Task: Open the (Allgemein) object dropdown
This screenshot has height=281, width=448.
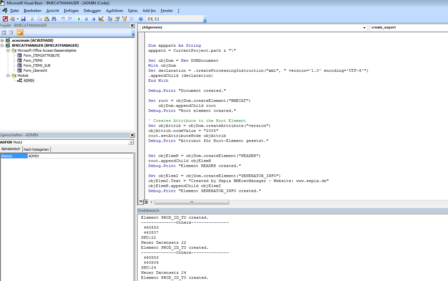Action: [364, 27]
